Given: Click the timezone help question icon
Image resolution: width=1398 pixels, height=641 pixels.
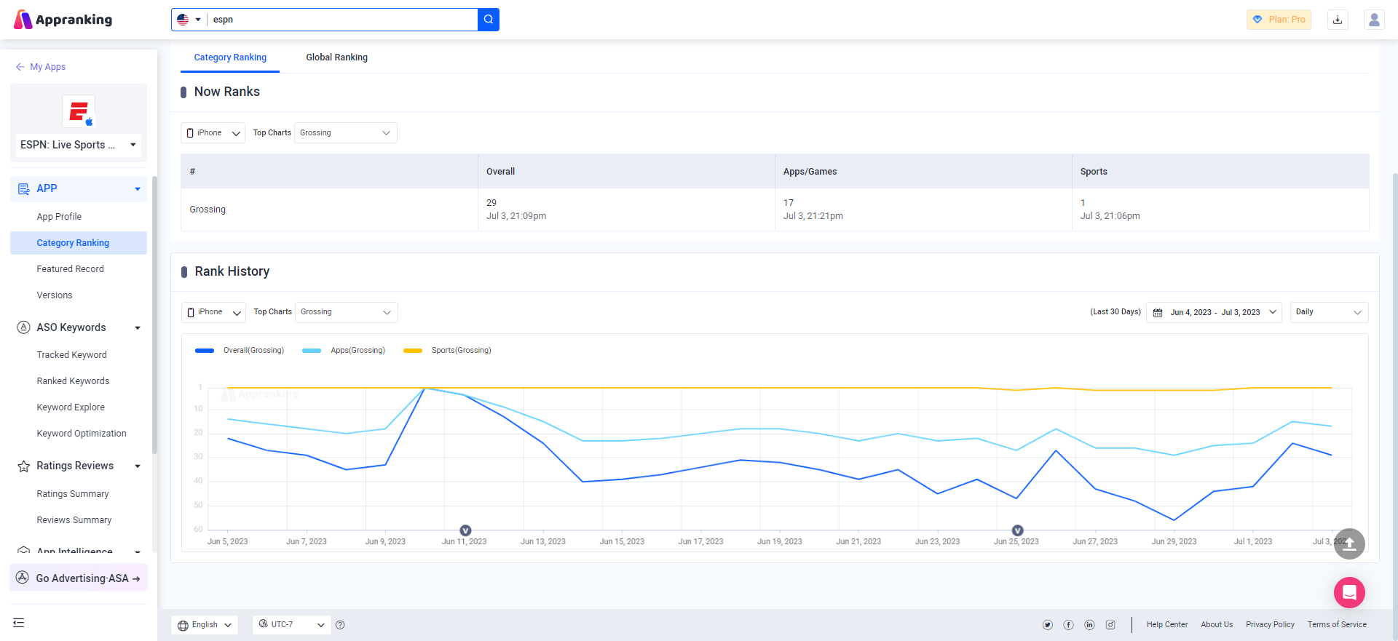Looking at the screenshot, I should [340, 625].
